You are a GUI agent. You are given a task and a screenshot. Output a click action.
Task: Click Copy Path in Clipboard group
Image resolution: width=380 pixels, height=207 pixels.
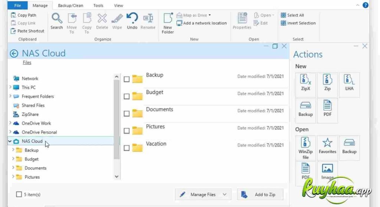(x=24, y=15)
